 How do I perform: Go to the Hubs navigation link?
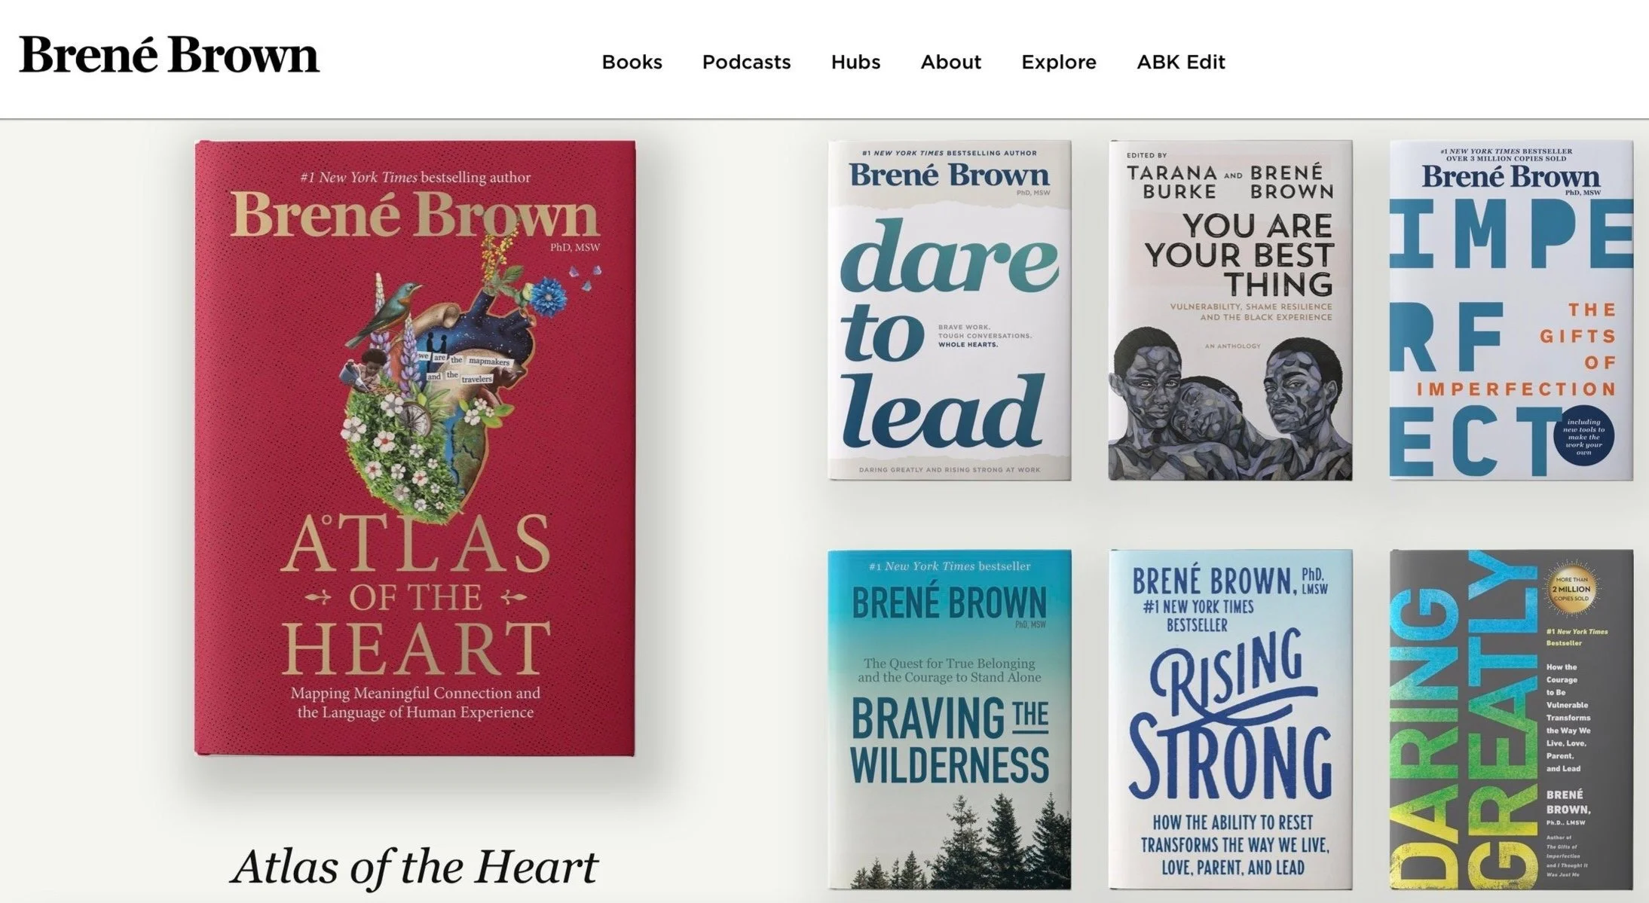(x=855, y=62)
